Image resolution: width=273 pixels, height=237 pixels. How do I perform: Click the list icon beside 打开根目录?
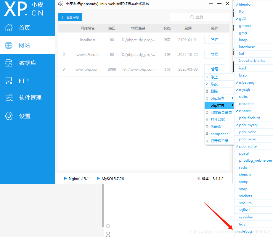click(x=207, y=141)
